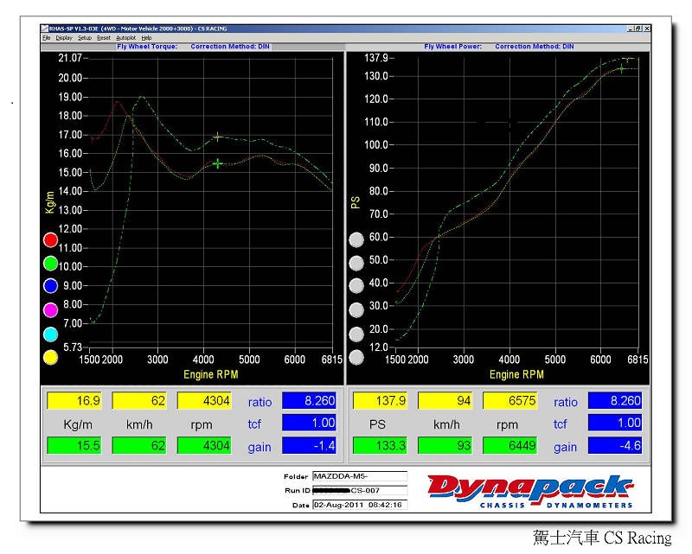Close the RHAS-SP window
Image resolution: width=692 pixels, height=554 pixels.
[647, 29]
